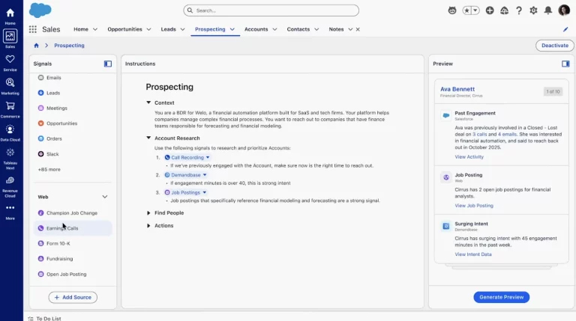The image size is (576, 321).
Task: Toggle the Signals panel collapse icon
Action: [108, 64]
